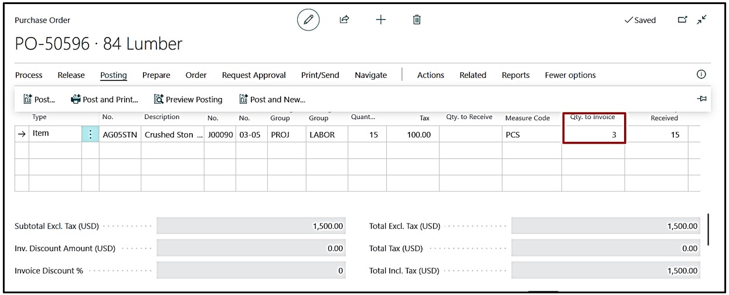729x295 pixels.
Task: Switch to the Navigate menu
Action: [x=370, y=75]
